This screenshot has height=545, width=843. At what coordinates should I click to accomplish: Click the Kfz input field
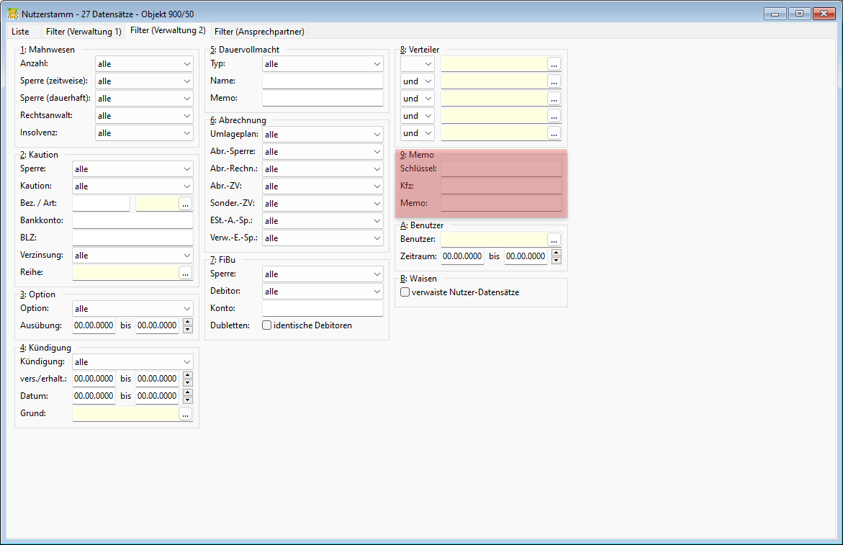click(x=501, y=186)
